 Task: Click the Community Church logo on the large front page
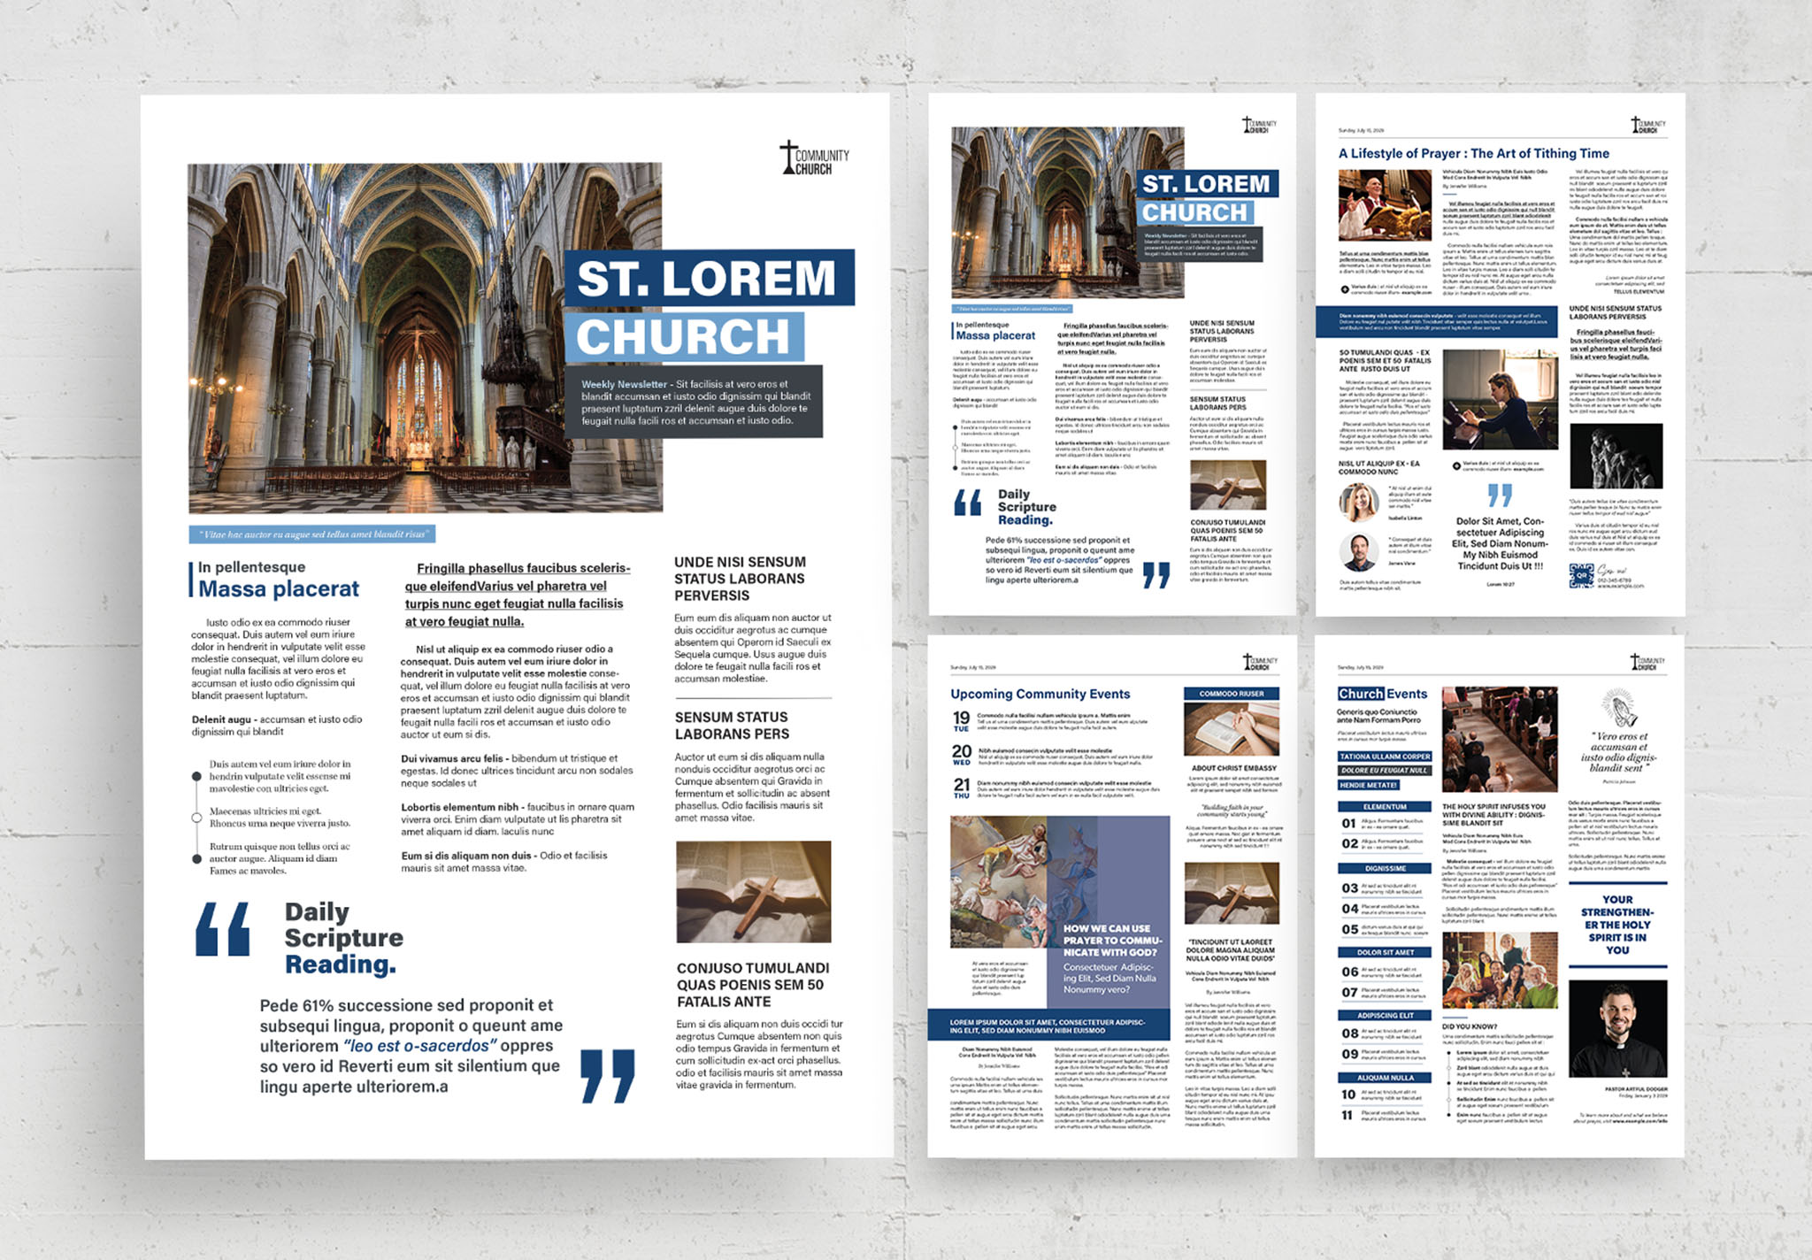click(814, 157)
